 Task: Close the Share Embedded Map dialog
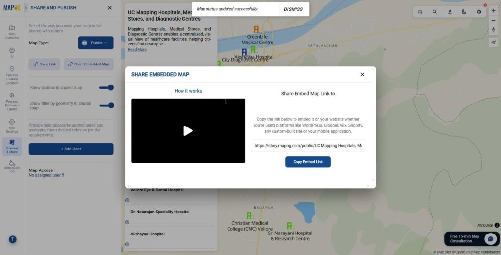pyautogui.click(x=362, y=74)
